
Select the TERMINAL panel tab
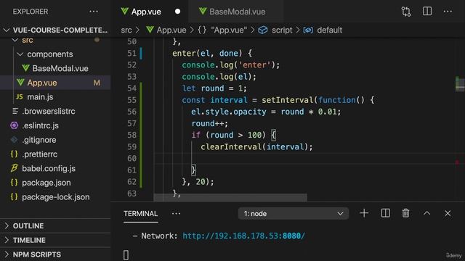point(140,214)
